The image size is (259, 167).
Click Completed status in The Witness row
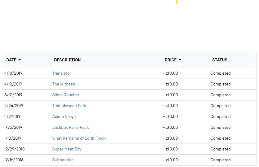pyautogui.click(x=220, y=84)
